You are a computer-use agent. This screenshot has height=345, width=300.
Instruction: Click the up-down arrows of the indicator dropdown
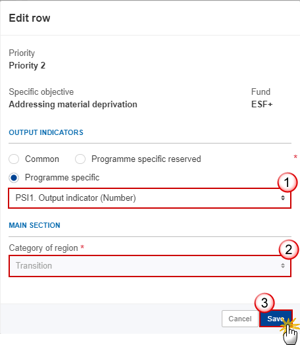pos(283,198)
